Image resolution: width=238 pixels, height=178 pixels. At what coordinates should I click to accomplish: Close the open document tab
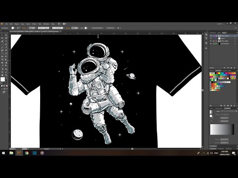tap(60, 31)
